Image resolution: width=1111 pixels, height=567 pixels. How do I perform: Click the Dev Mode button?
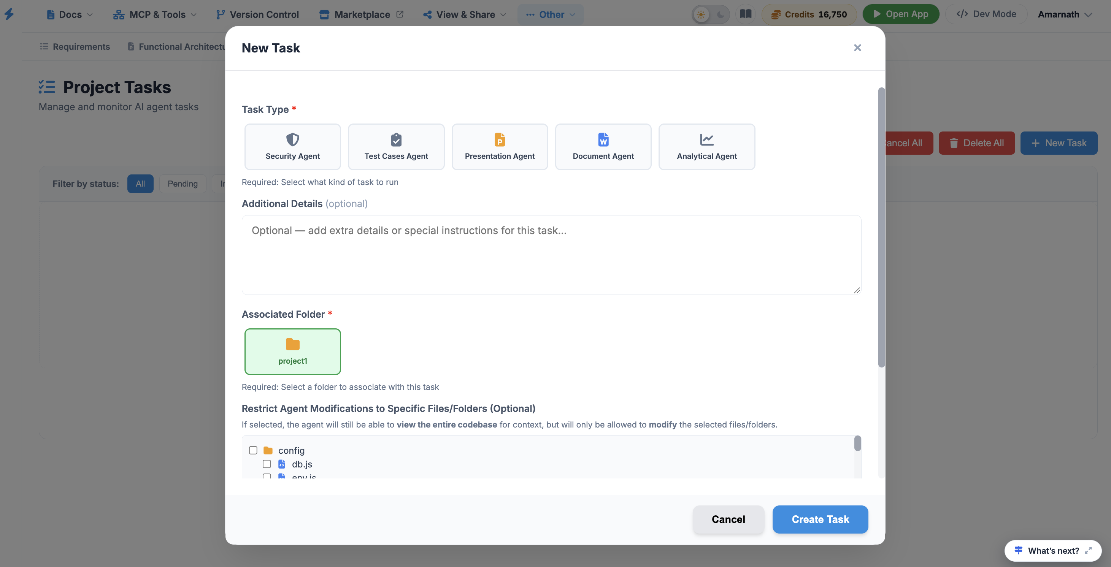click(x=986, y=14)
